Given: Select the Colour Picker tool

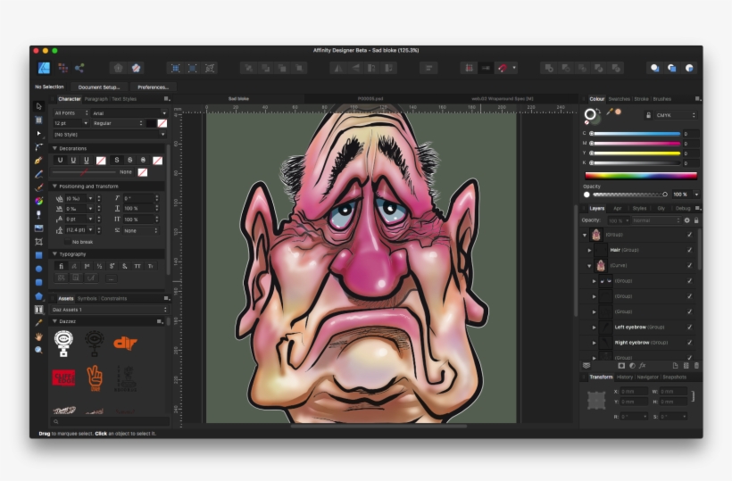Looking at the screenshot, I should click(x=38, y=323).
